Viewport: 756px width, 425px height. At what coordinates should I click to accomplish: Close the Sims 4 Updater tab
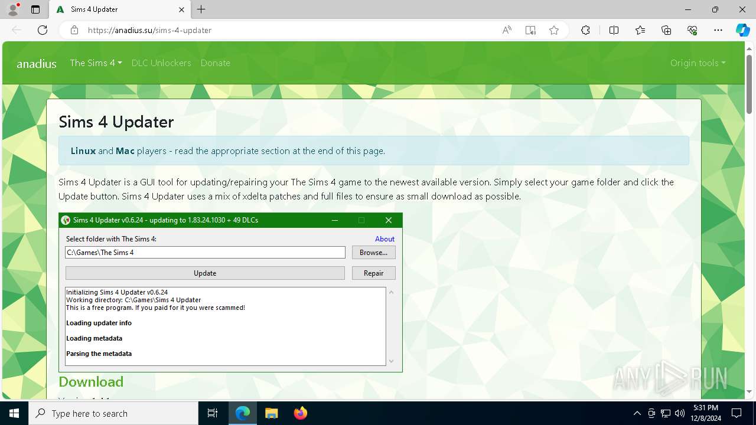182,9
